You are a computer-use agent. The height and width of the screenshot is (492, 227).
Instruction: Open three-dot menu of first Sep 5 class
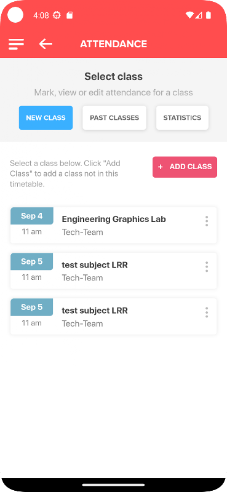[207, 267]
